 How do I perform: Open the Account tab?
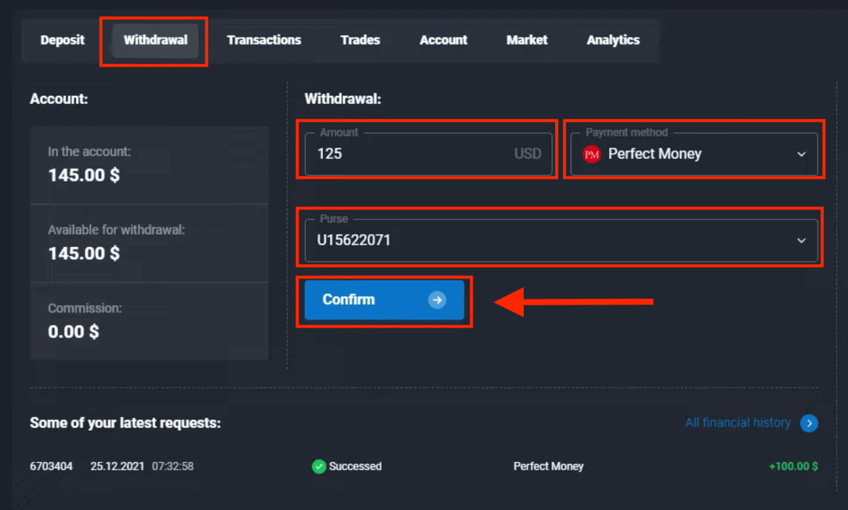(x=443, y=40)
